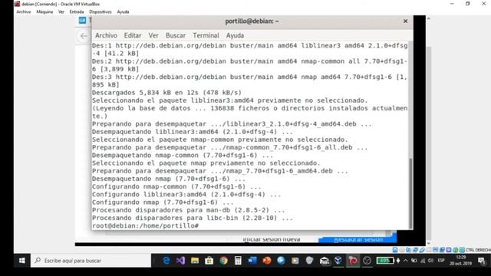The width and height of the screenshot is (491, 276).
Task: Open the terminal Archivo menu
Action: click(106, 35)
